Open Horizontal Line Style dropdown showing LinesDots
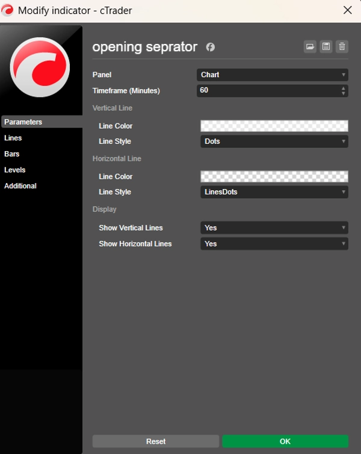Viewport: 361px width, 454px height. [274, 192]
